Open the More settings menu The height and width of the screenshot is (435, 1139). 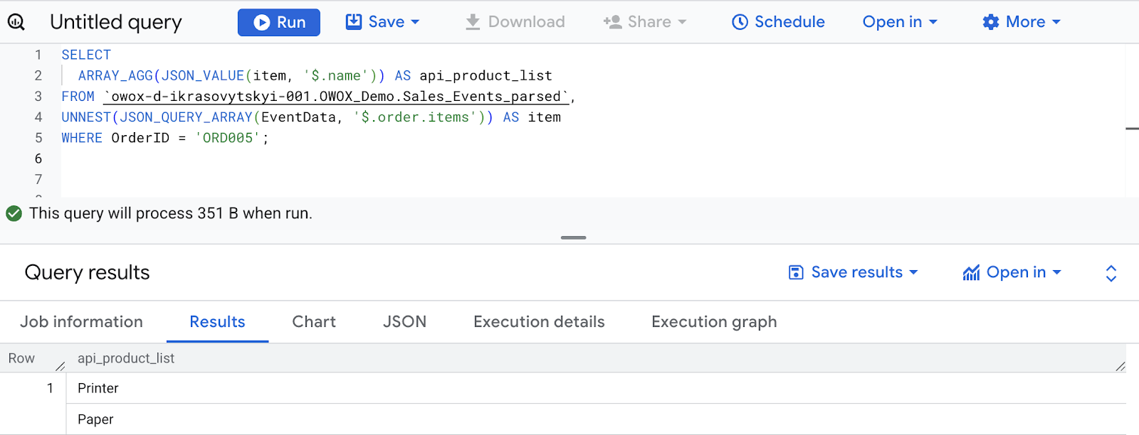1022,22
